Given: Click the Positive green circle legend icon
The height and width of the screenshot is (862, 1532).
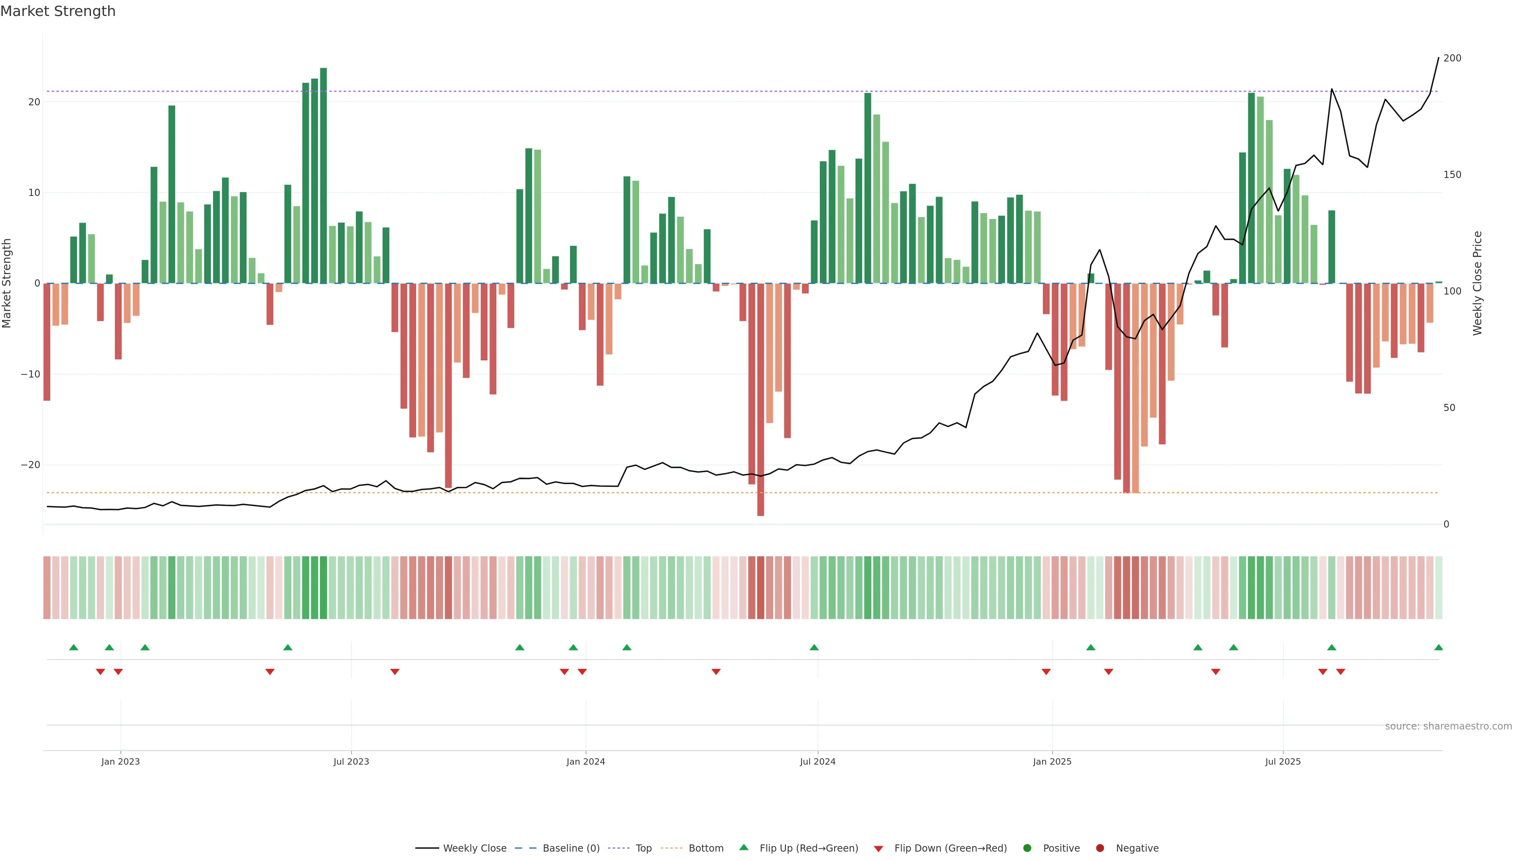Looking at the screenshot, I should point(1027,848).
